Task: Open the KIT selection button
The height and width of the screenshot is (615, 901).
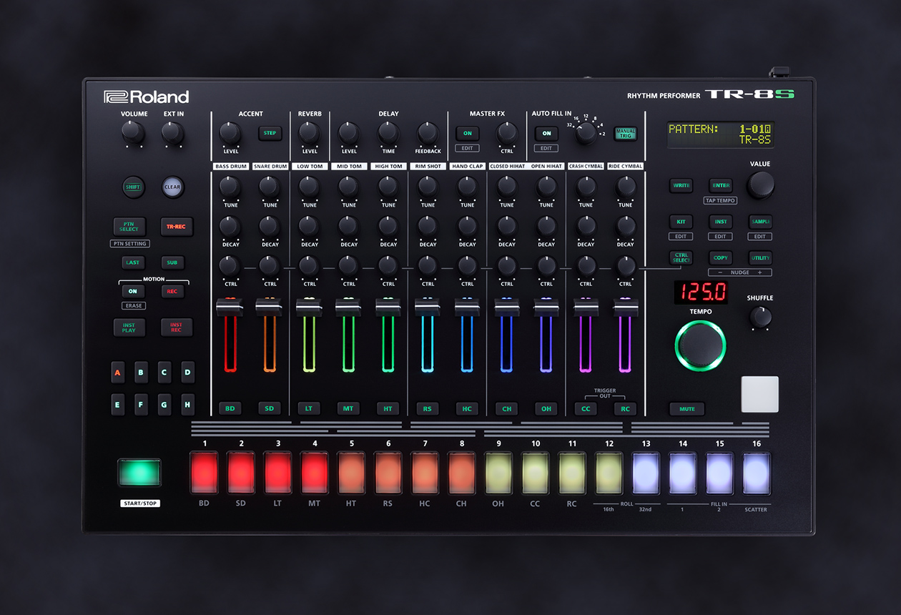Action: coord(681,222)
